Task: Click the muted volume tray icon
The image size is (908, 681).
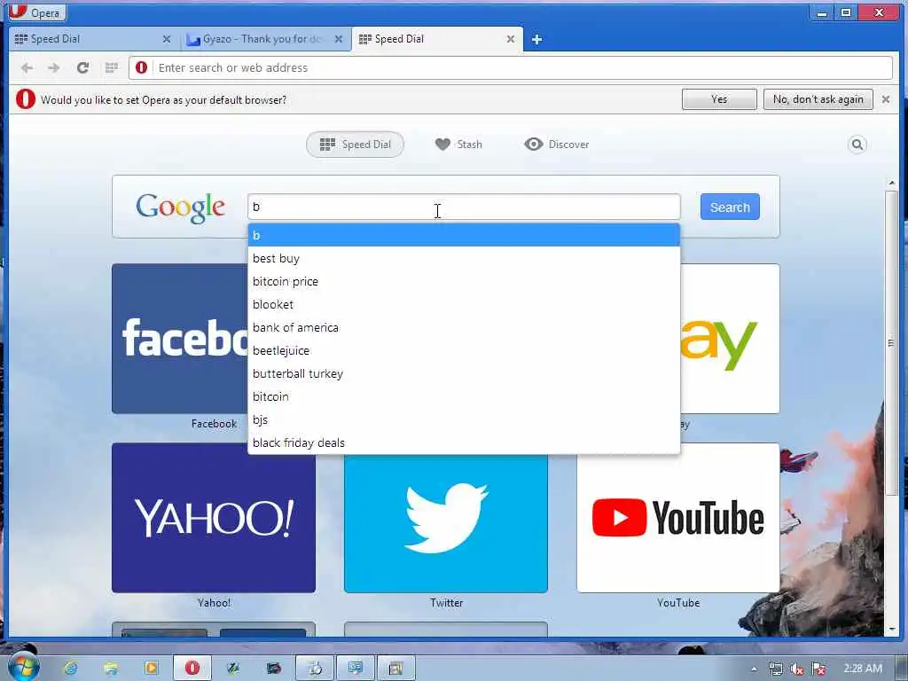Action: coord(797,669)
